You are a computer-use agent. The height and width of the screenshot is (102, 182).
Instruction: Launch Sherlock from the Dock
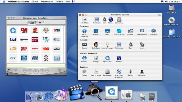(94, 92)
